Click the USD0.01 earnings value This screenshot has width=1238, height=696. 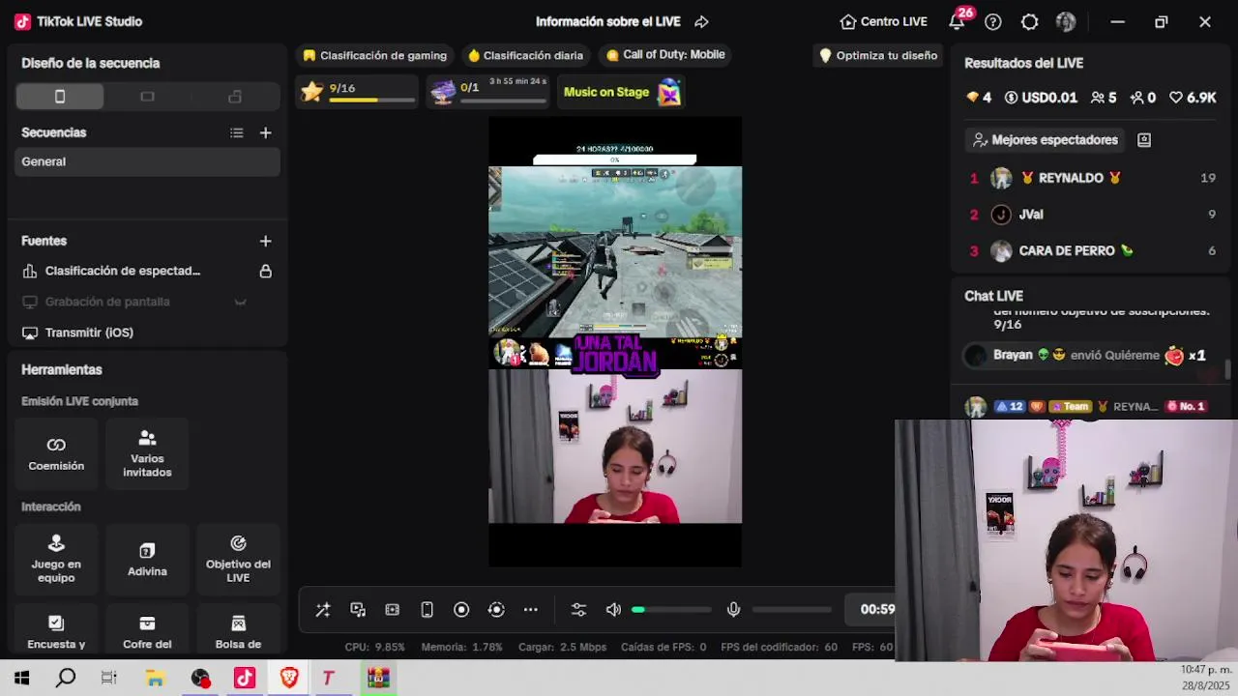point(1041,98)
